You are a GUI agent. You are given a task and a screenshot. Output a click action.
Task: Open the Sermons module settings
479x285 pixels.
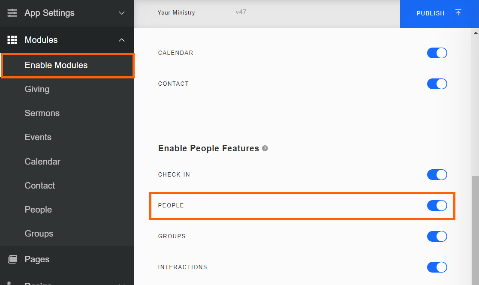42,113
